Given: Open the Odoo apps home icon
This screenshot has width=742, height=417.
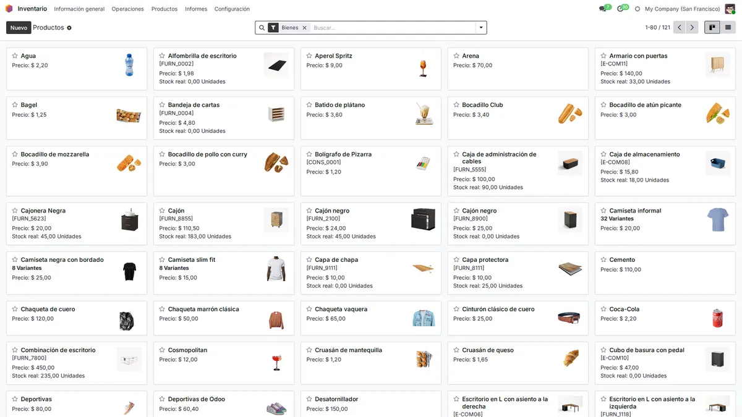Looking at the screenshot, I should (9, 9).
